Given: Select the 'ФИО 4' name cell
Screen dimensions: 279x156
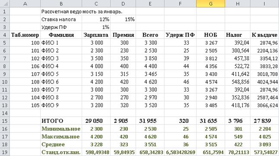Looking at the screenshot, I should [x=61, y=66].
